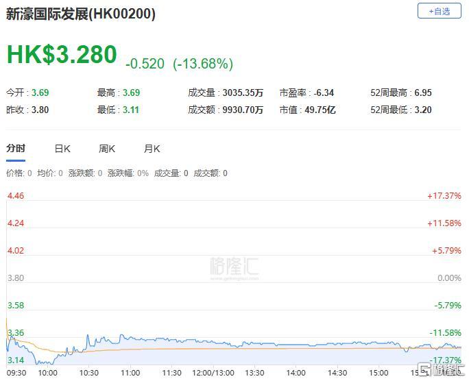
Task: Click the right axis label 0.00%
Action: 449,278
